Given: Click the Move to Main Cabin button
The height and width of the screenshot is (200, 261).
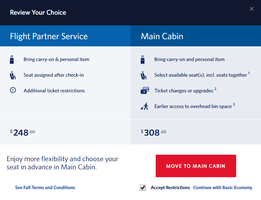Looking at the screenshot, I should tap(196, 166).
